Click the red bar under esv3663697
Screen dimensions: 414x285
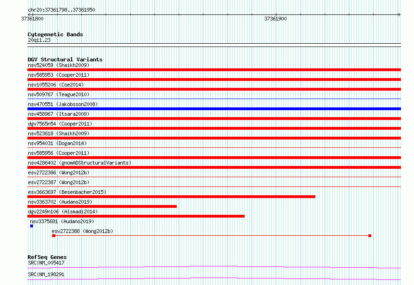click(x=171, y=197)
